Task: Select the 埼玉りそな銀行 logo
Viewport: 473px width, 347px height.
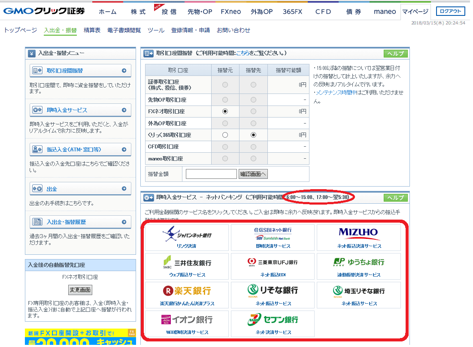Action: tap(359, 291)
